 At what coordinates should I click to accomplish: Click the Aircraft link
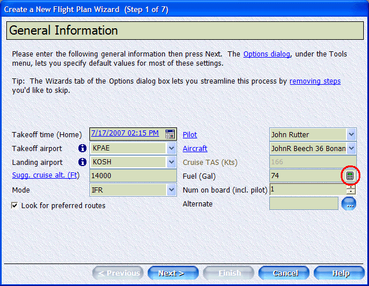pos(195,149)
